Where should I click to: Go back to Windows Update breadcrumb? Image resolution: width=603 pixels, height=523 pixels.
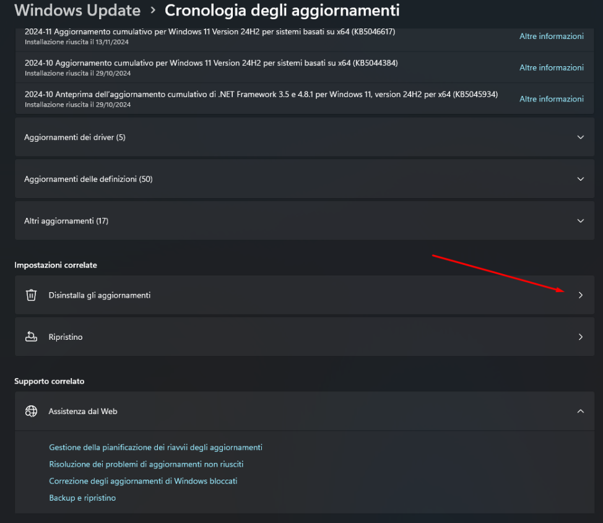coord(77,11)
